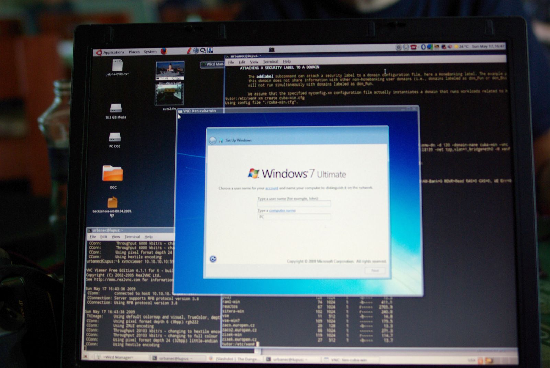Open the Places menu
This screenshot has width=550, height=368.
tap(134, 52)
